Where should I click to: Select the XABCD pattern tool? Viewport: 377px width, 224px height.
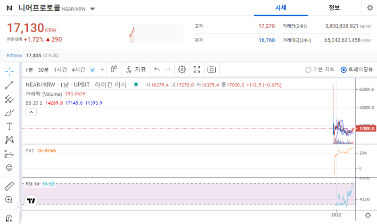point(9,140)
